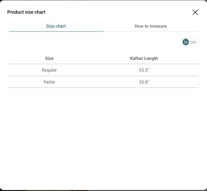Click the Product size chart title
The width and height of the screenshot is (207, 191).
click(x=26, y=12)
